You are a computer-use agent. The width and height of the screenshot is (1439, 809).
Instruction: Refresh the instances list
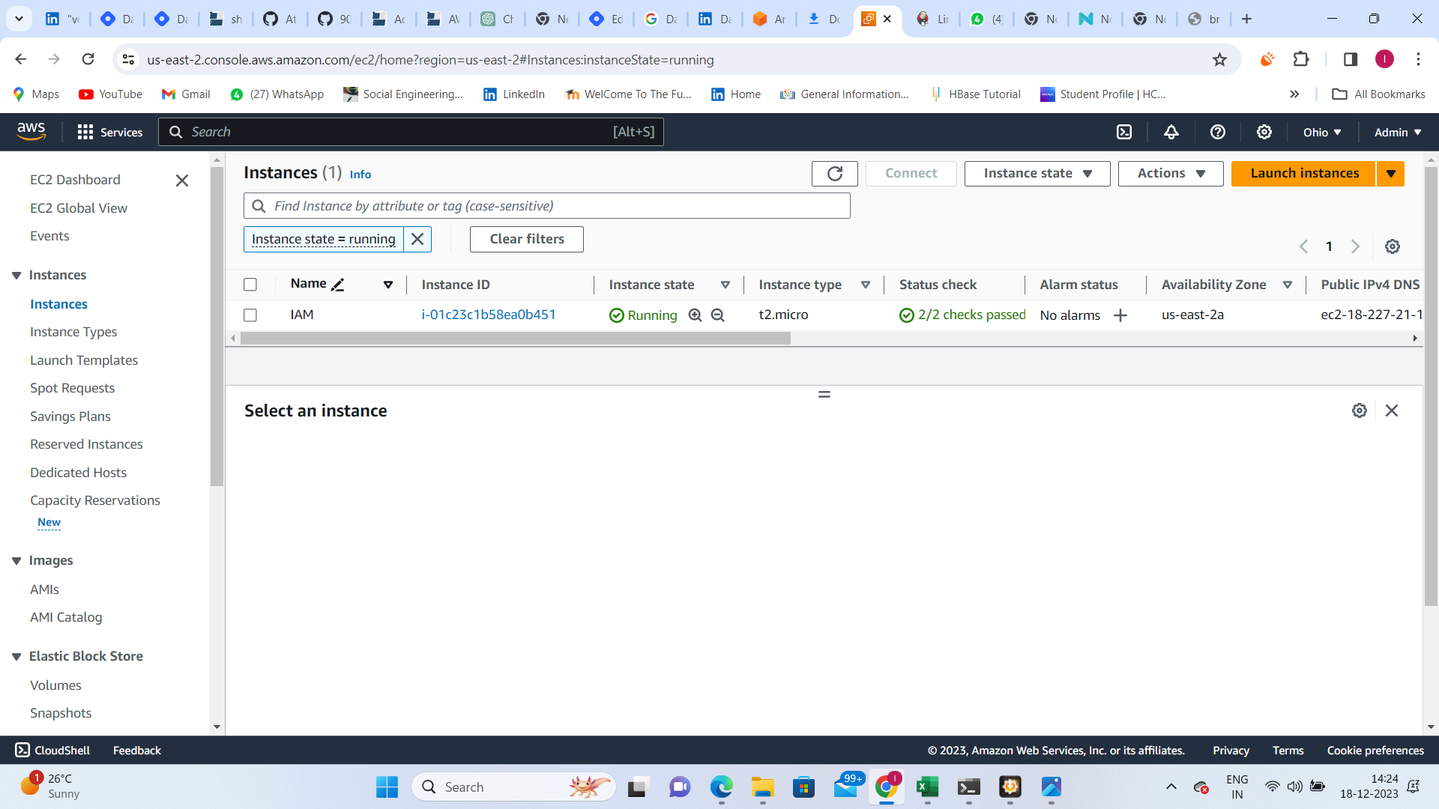coord(834,173)
